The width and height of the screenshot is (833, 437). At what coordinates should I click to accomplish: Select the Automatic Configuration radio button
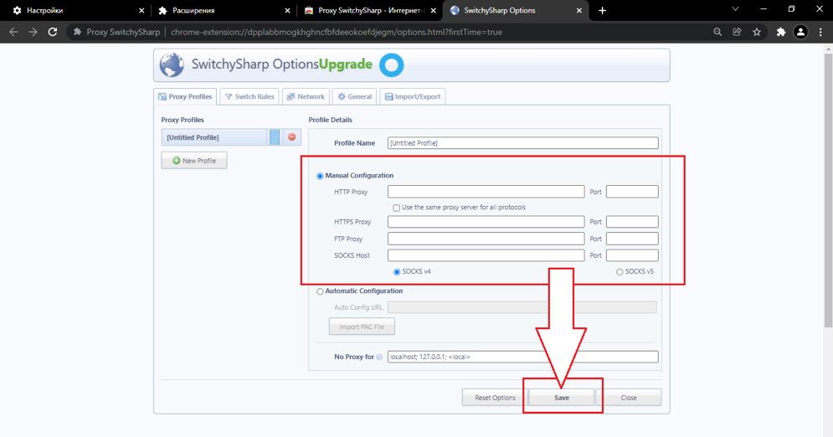[320, 291]
